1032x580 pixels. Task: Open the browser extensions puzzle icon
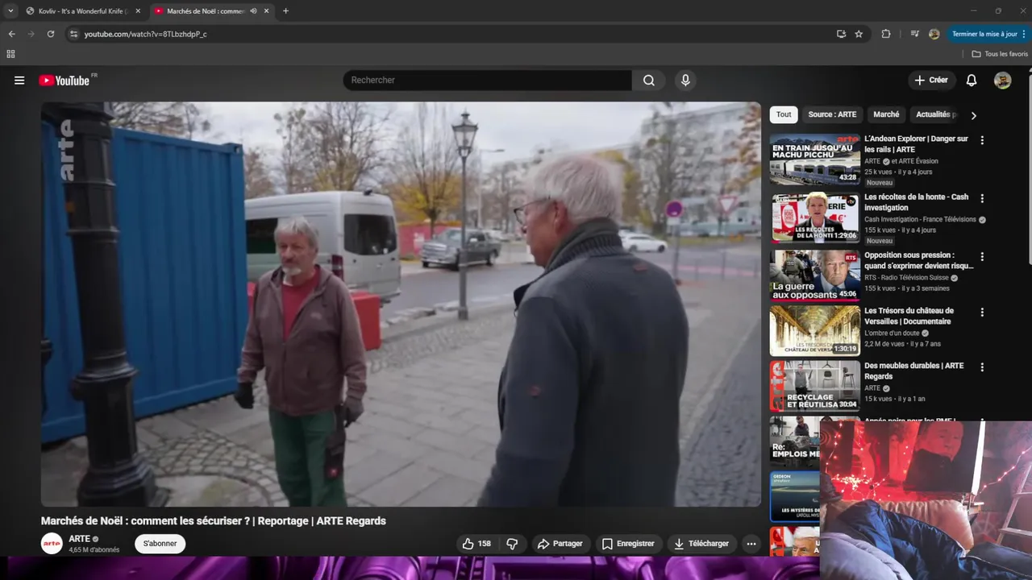tap(886, 34)
